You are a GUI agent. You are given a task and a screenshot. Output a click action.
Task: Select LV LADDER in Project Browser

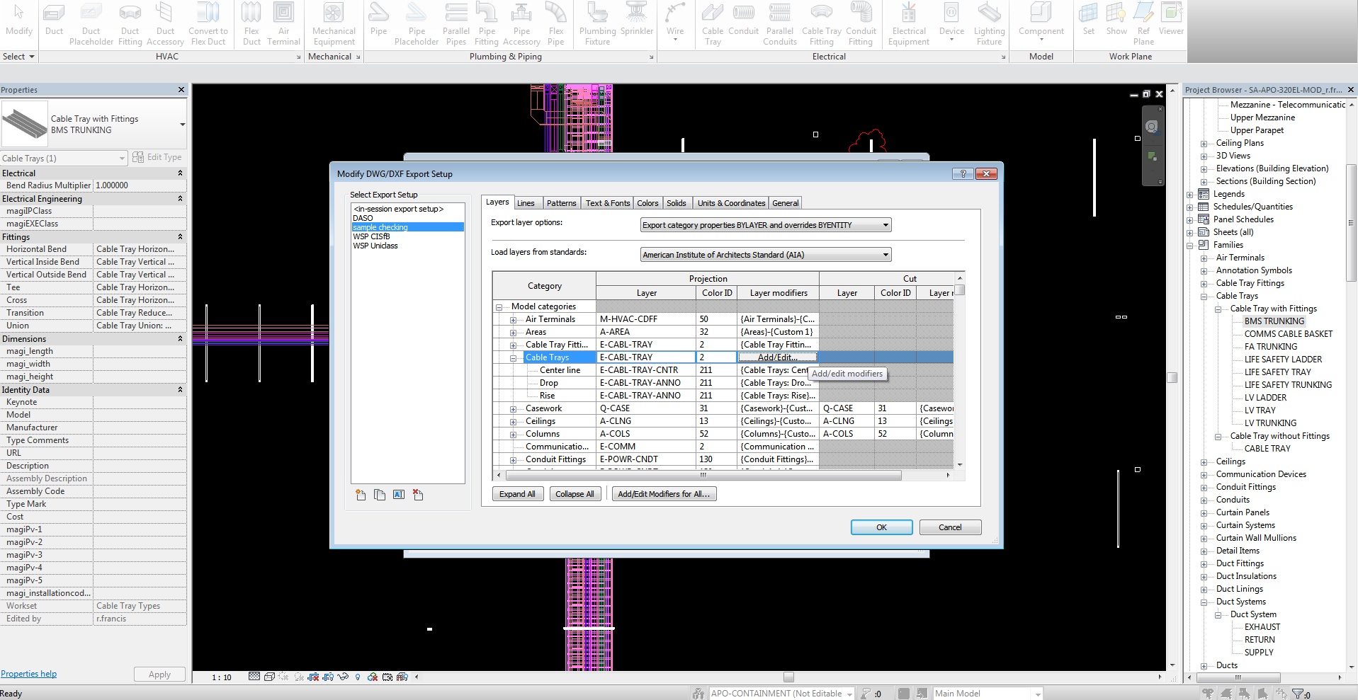click(x=1265, y=398)
